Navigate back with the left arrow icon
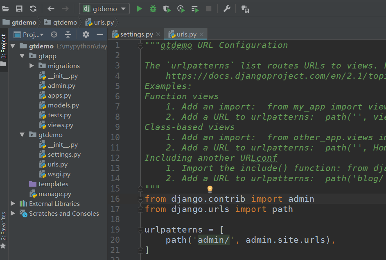Screen dimensions: 386x260 tap(51, 9)
